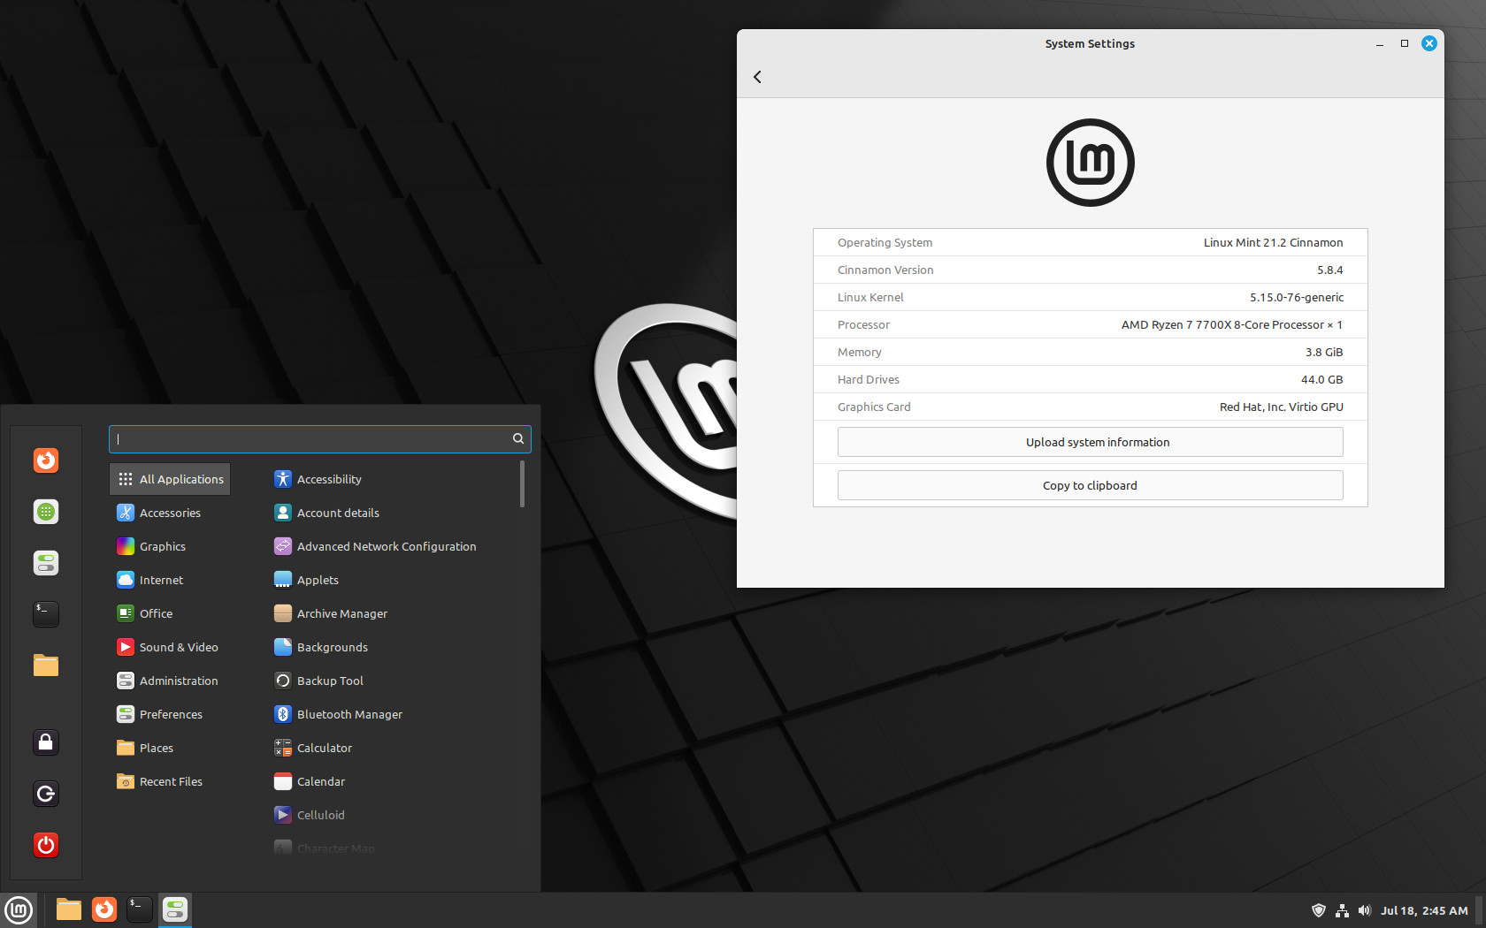Open Terminal from the bottom panel
Viewport: 1486px width, 928px height.
140,909
